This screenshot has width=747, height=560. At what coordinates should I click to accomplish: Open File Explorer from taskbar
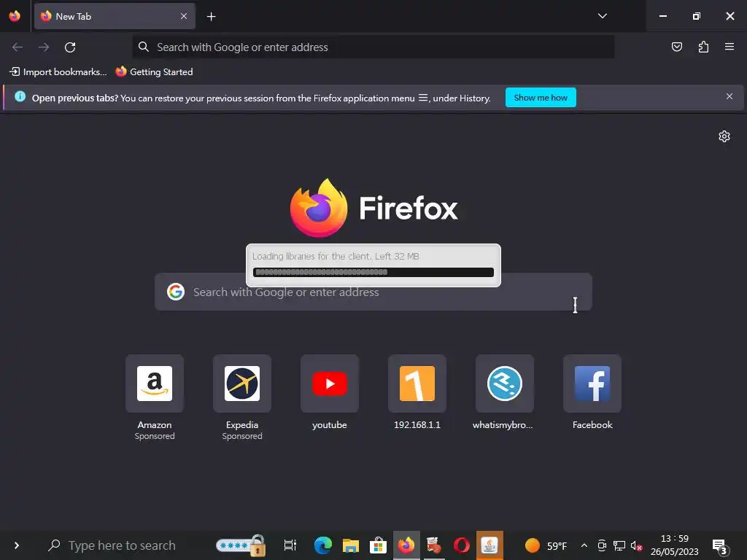coord(350,545)
